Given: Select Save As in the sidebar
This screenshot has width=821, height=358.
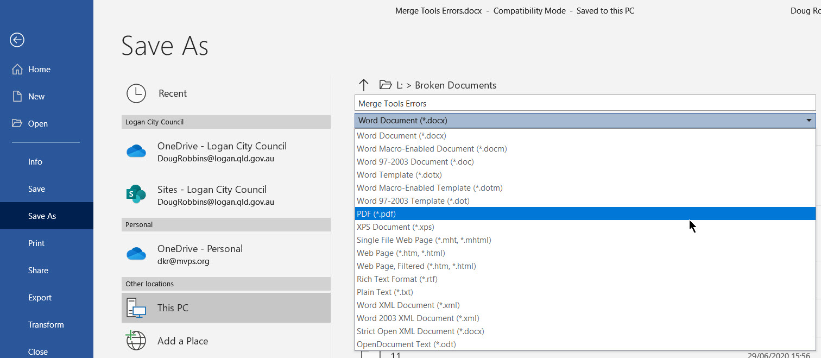Looking at the screenshot, I should [47, 216].
